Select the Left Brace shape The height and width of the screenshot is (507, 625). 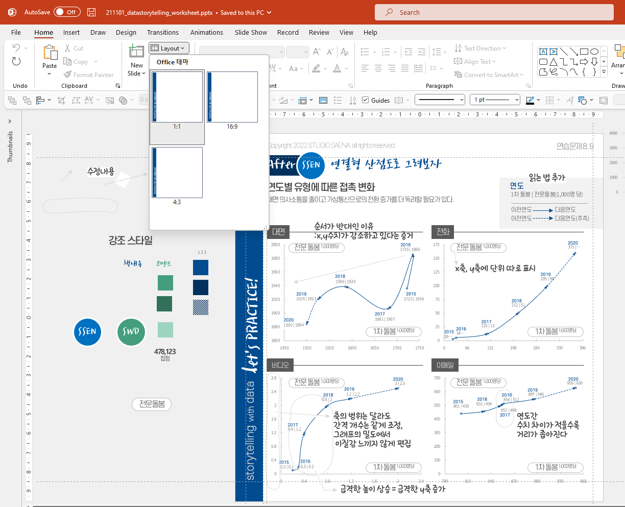584,72
